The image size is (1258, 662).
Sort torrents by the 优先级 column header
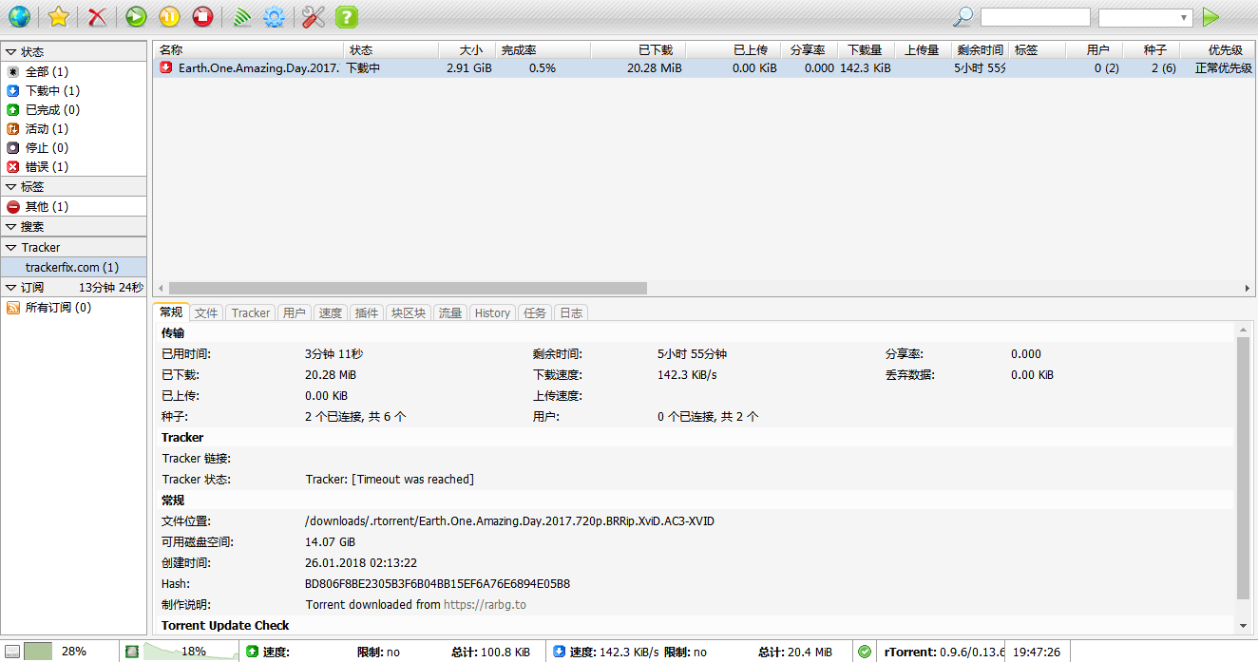click(1219, 49)
